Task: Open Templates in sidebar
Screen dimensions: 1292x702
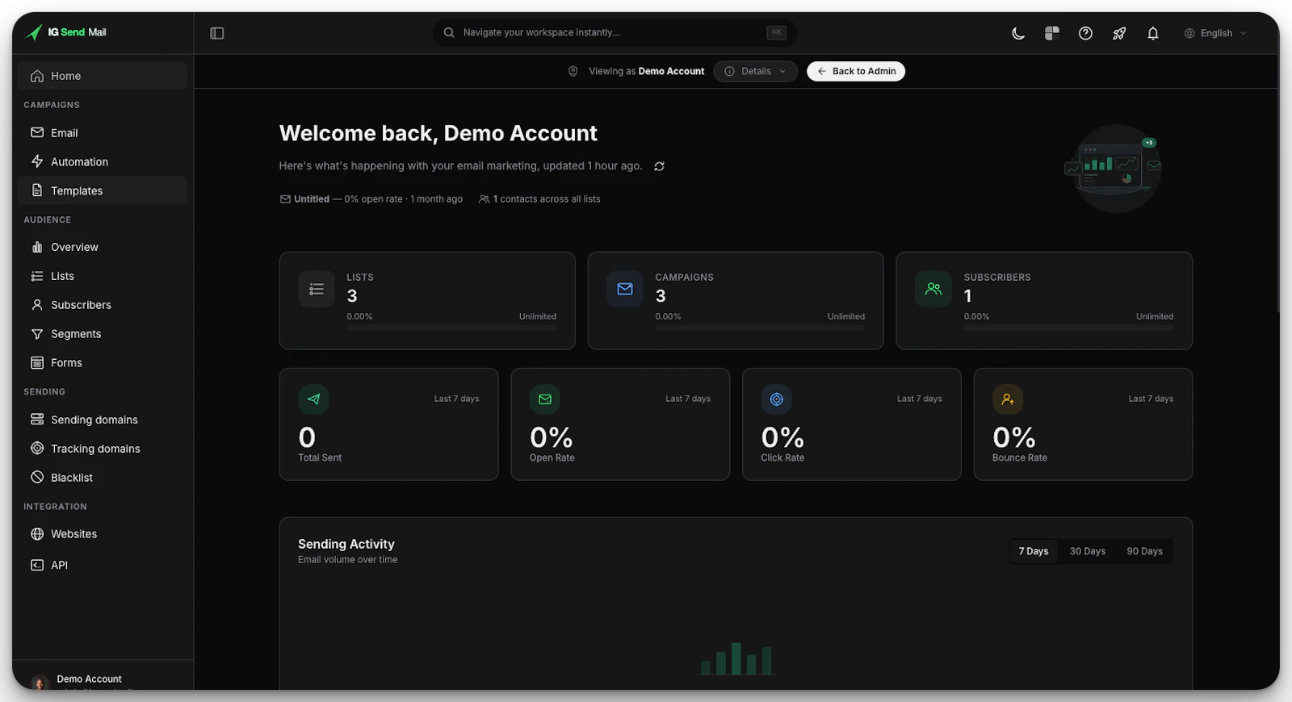Action: [103, 190]
